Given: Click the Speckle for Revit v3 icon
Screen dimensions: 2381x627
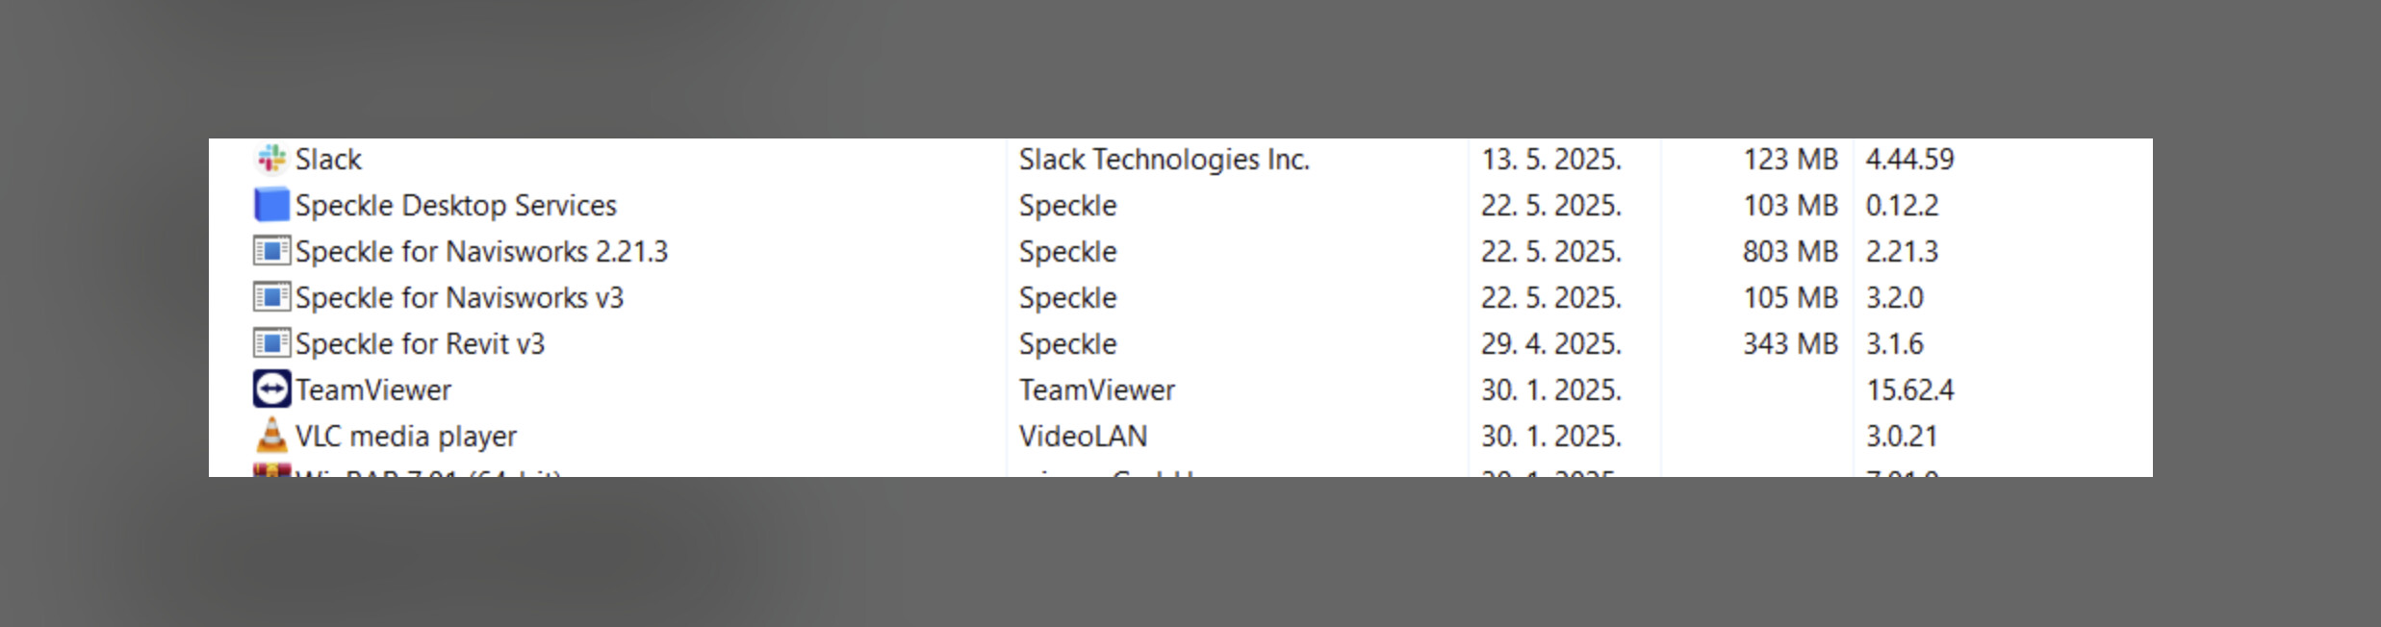Looking at the screenshot, I should [271, 343].
